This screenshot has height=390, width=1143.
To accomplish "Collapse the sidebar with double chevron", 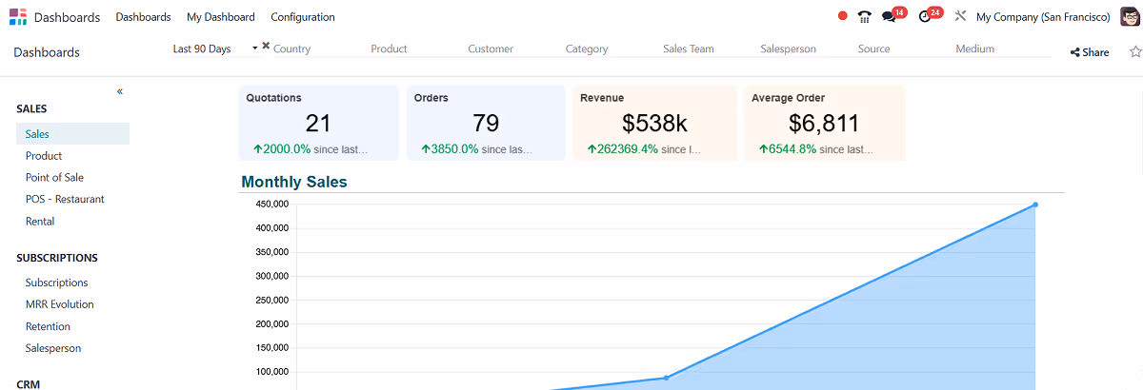I will [x=120, y=91].
